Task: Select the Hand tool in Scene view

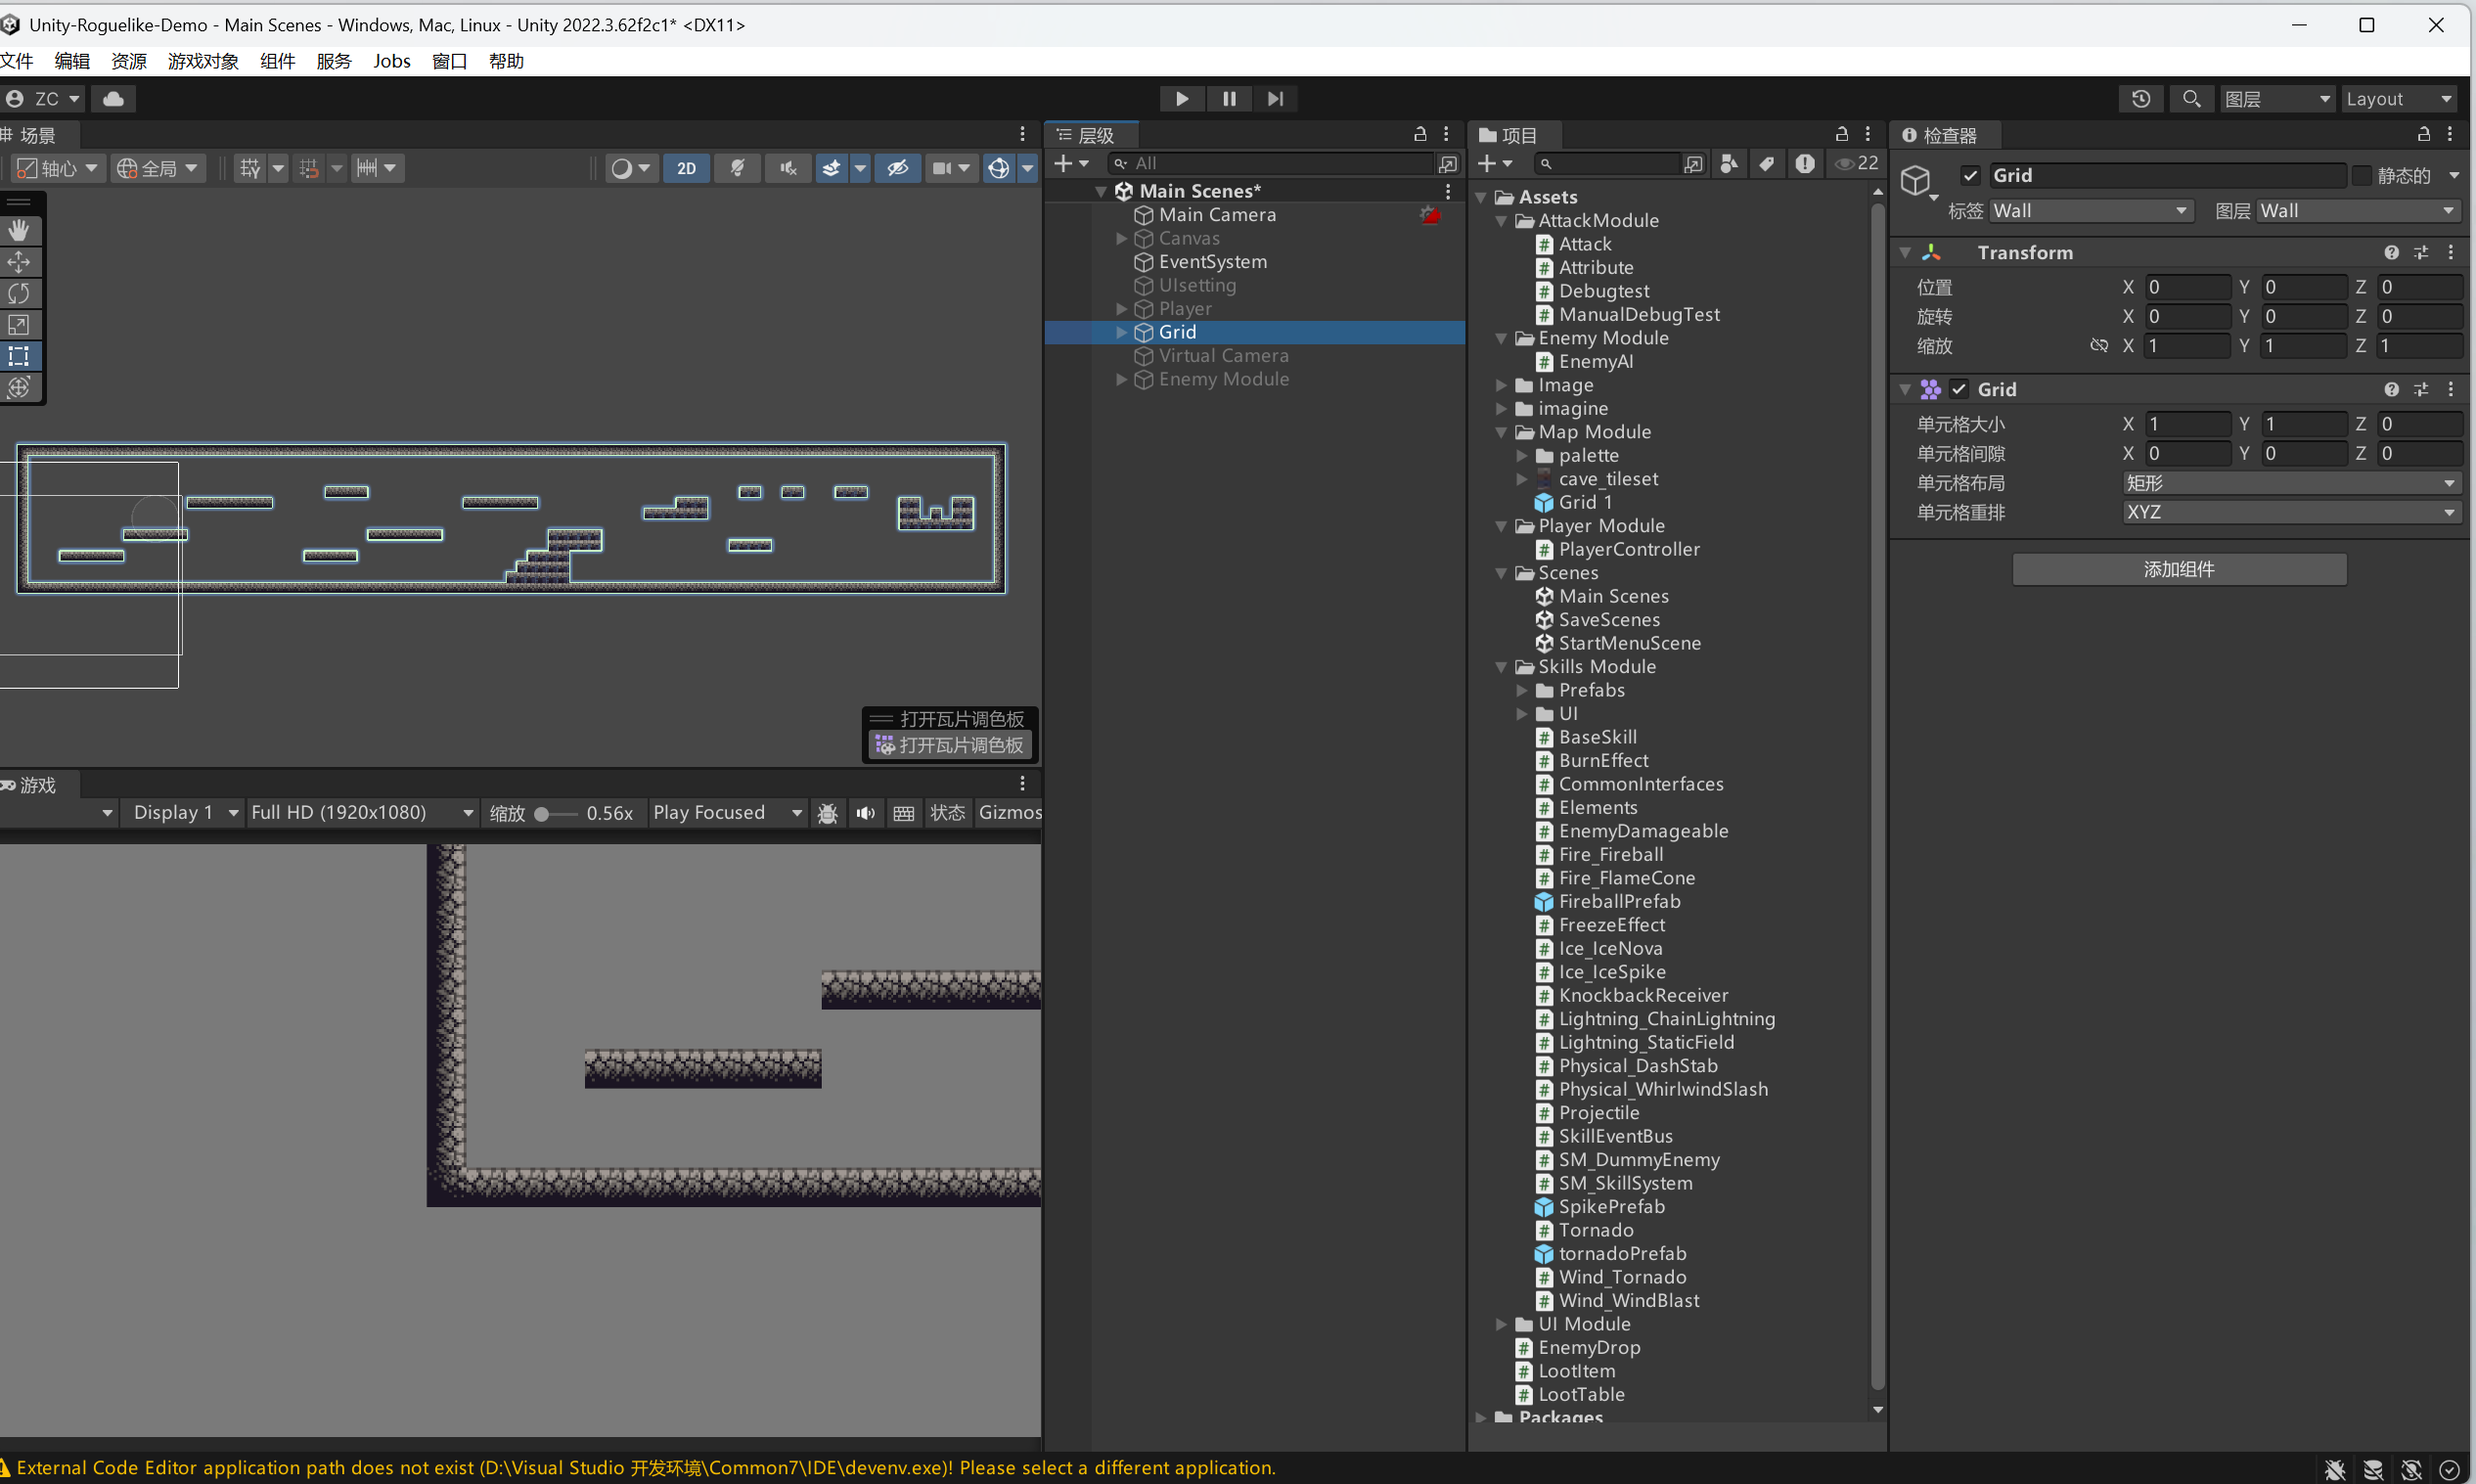Action: (19, 231)
